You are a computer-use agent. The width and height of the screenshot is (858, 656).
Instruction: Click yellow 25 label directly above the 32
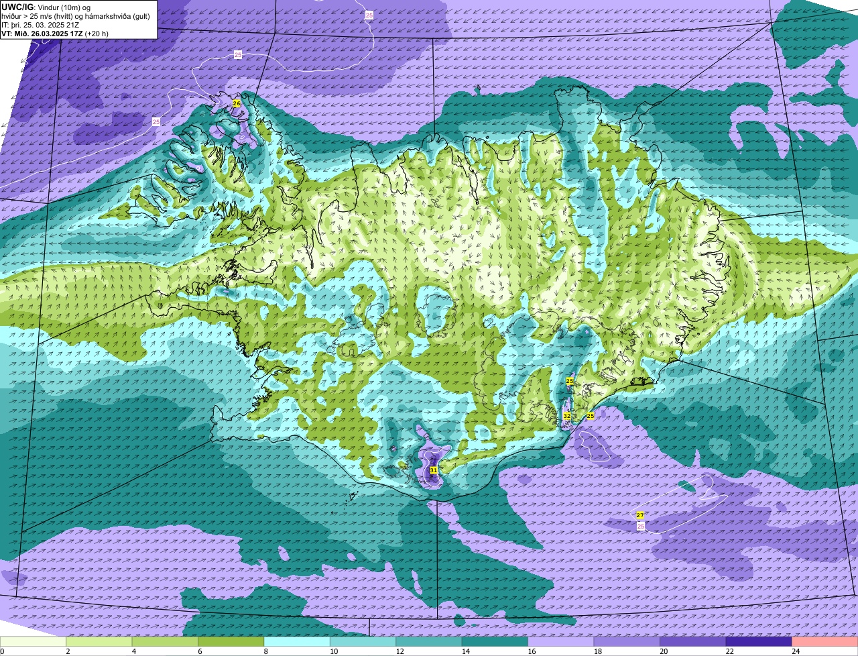click(x=570, y=381)
